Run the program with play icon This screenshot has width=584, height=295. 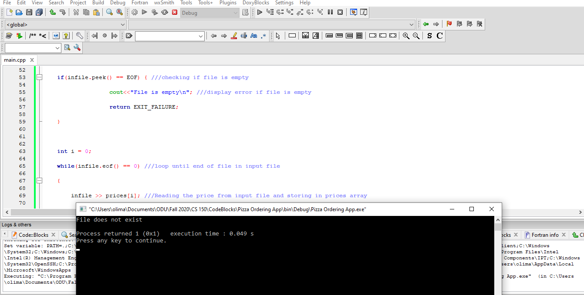click(x=145, y=12)
